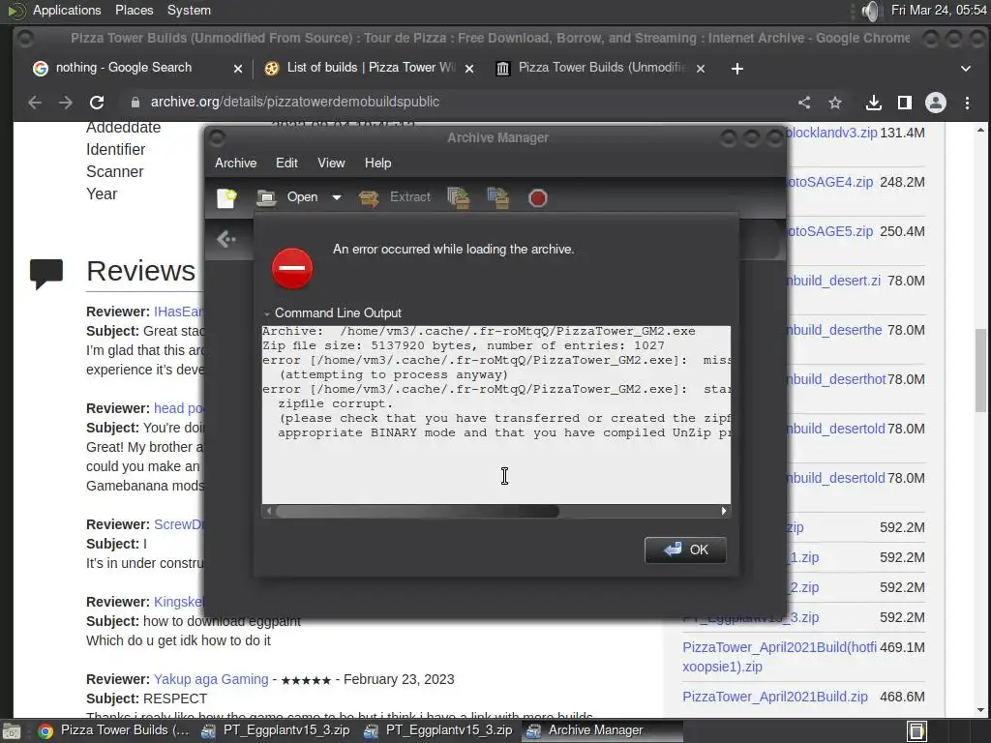
Task: Open an archive with the Open button
Action: point(288,197)
